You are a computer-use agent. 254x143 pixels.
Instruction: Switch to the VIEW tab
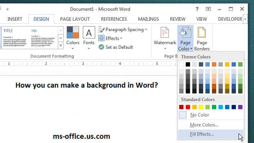point(202,19)
